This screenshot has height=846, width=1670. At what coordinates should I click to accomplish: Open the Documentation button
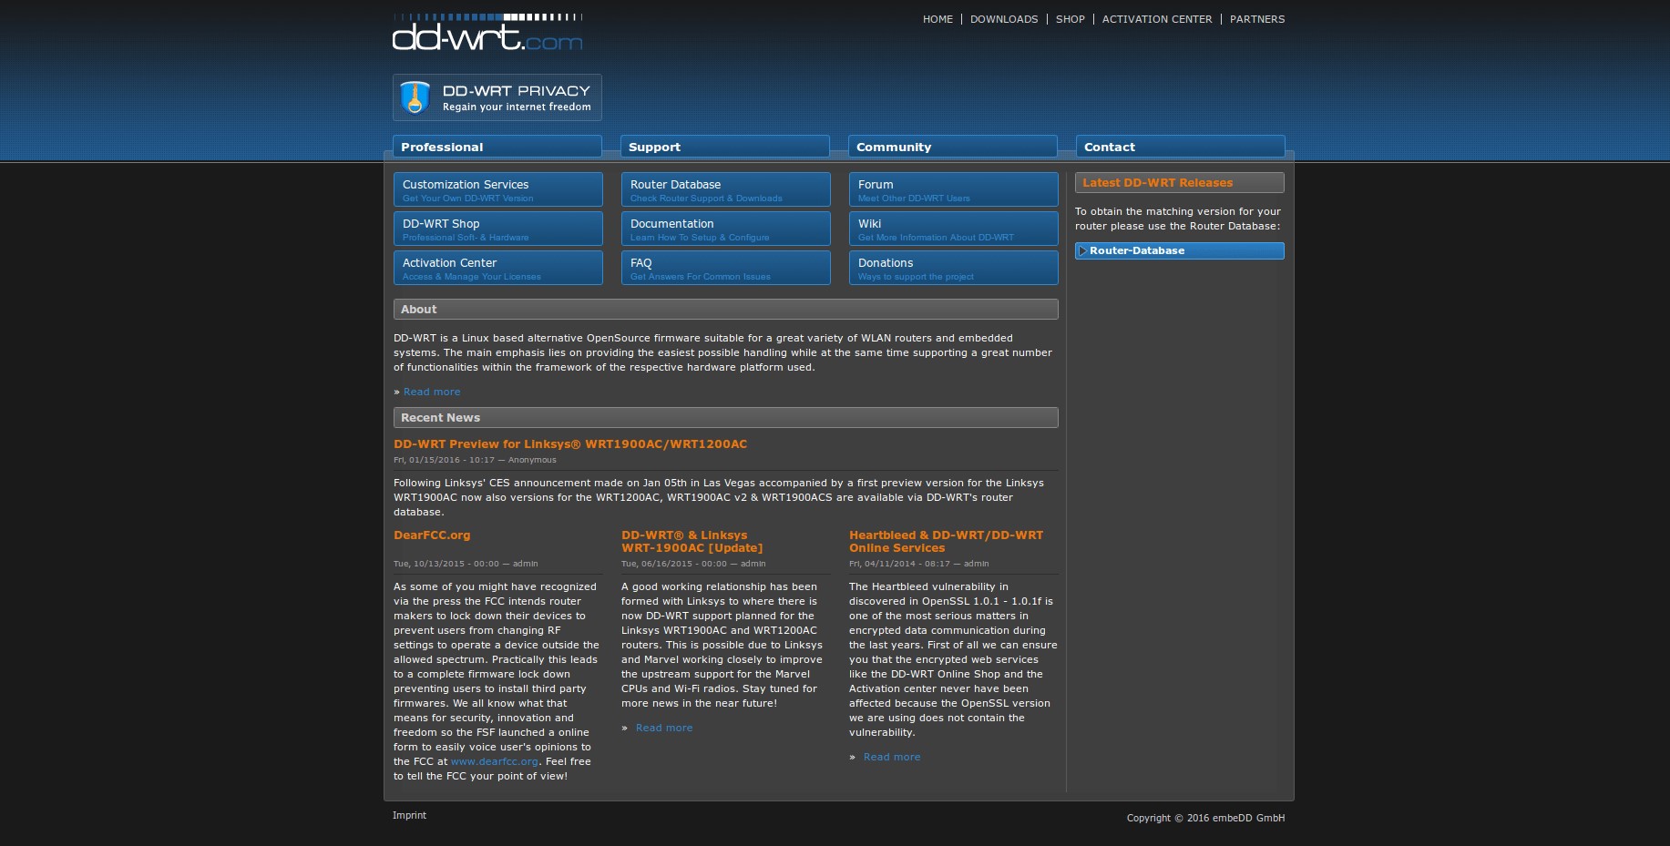click(725, 229)
